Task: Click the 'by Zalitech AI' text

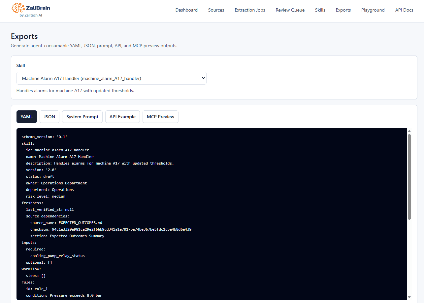Action: point(31,15)
